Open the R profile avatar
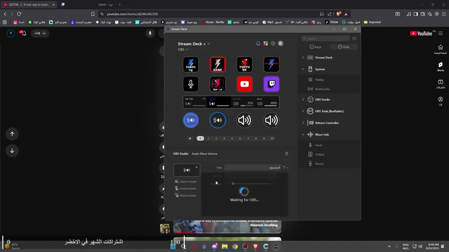 click(x=280, y=43)
